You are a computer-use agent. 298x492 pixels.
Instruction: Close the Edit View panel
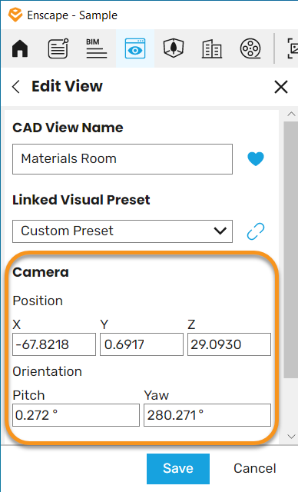point(281,87)
